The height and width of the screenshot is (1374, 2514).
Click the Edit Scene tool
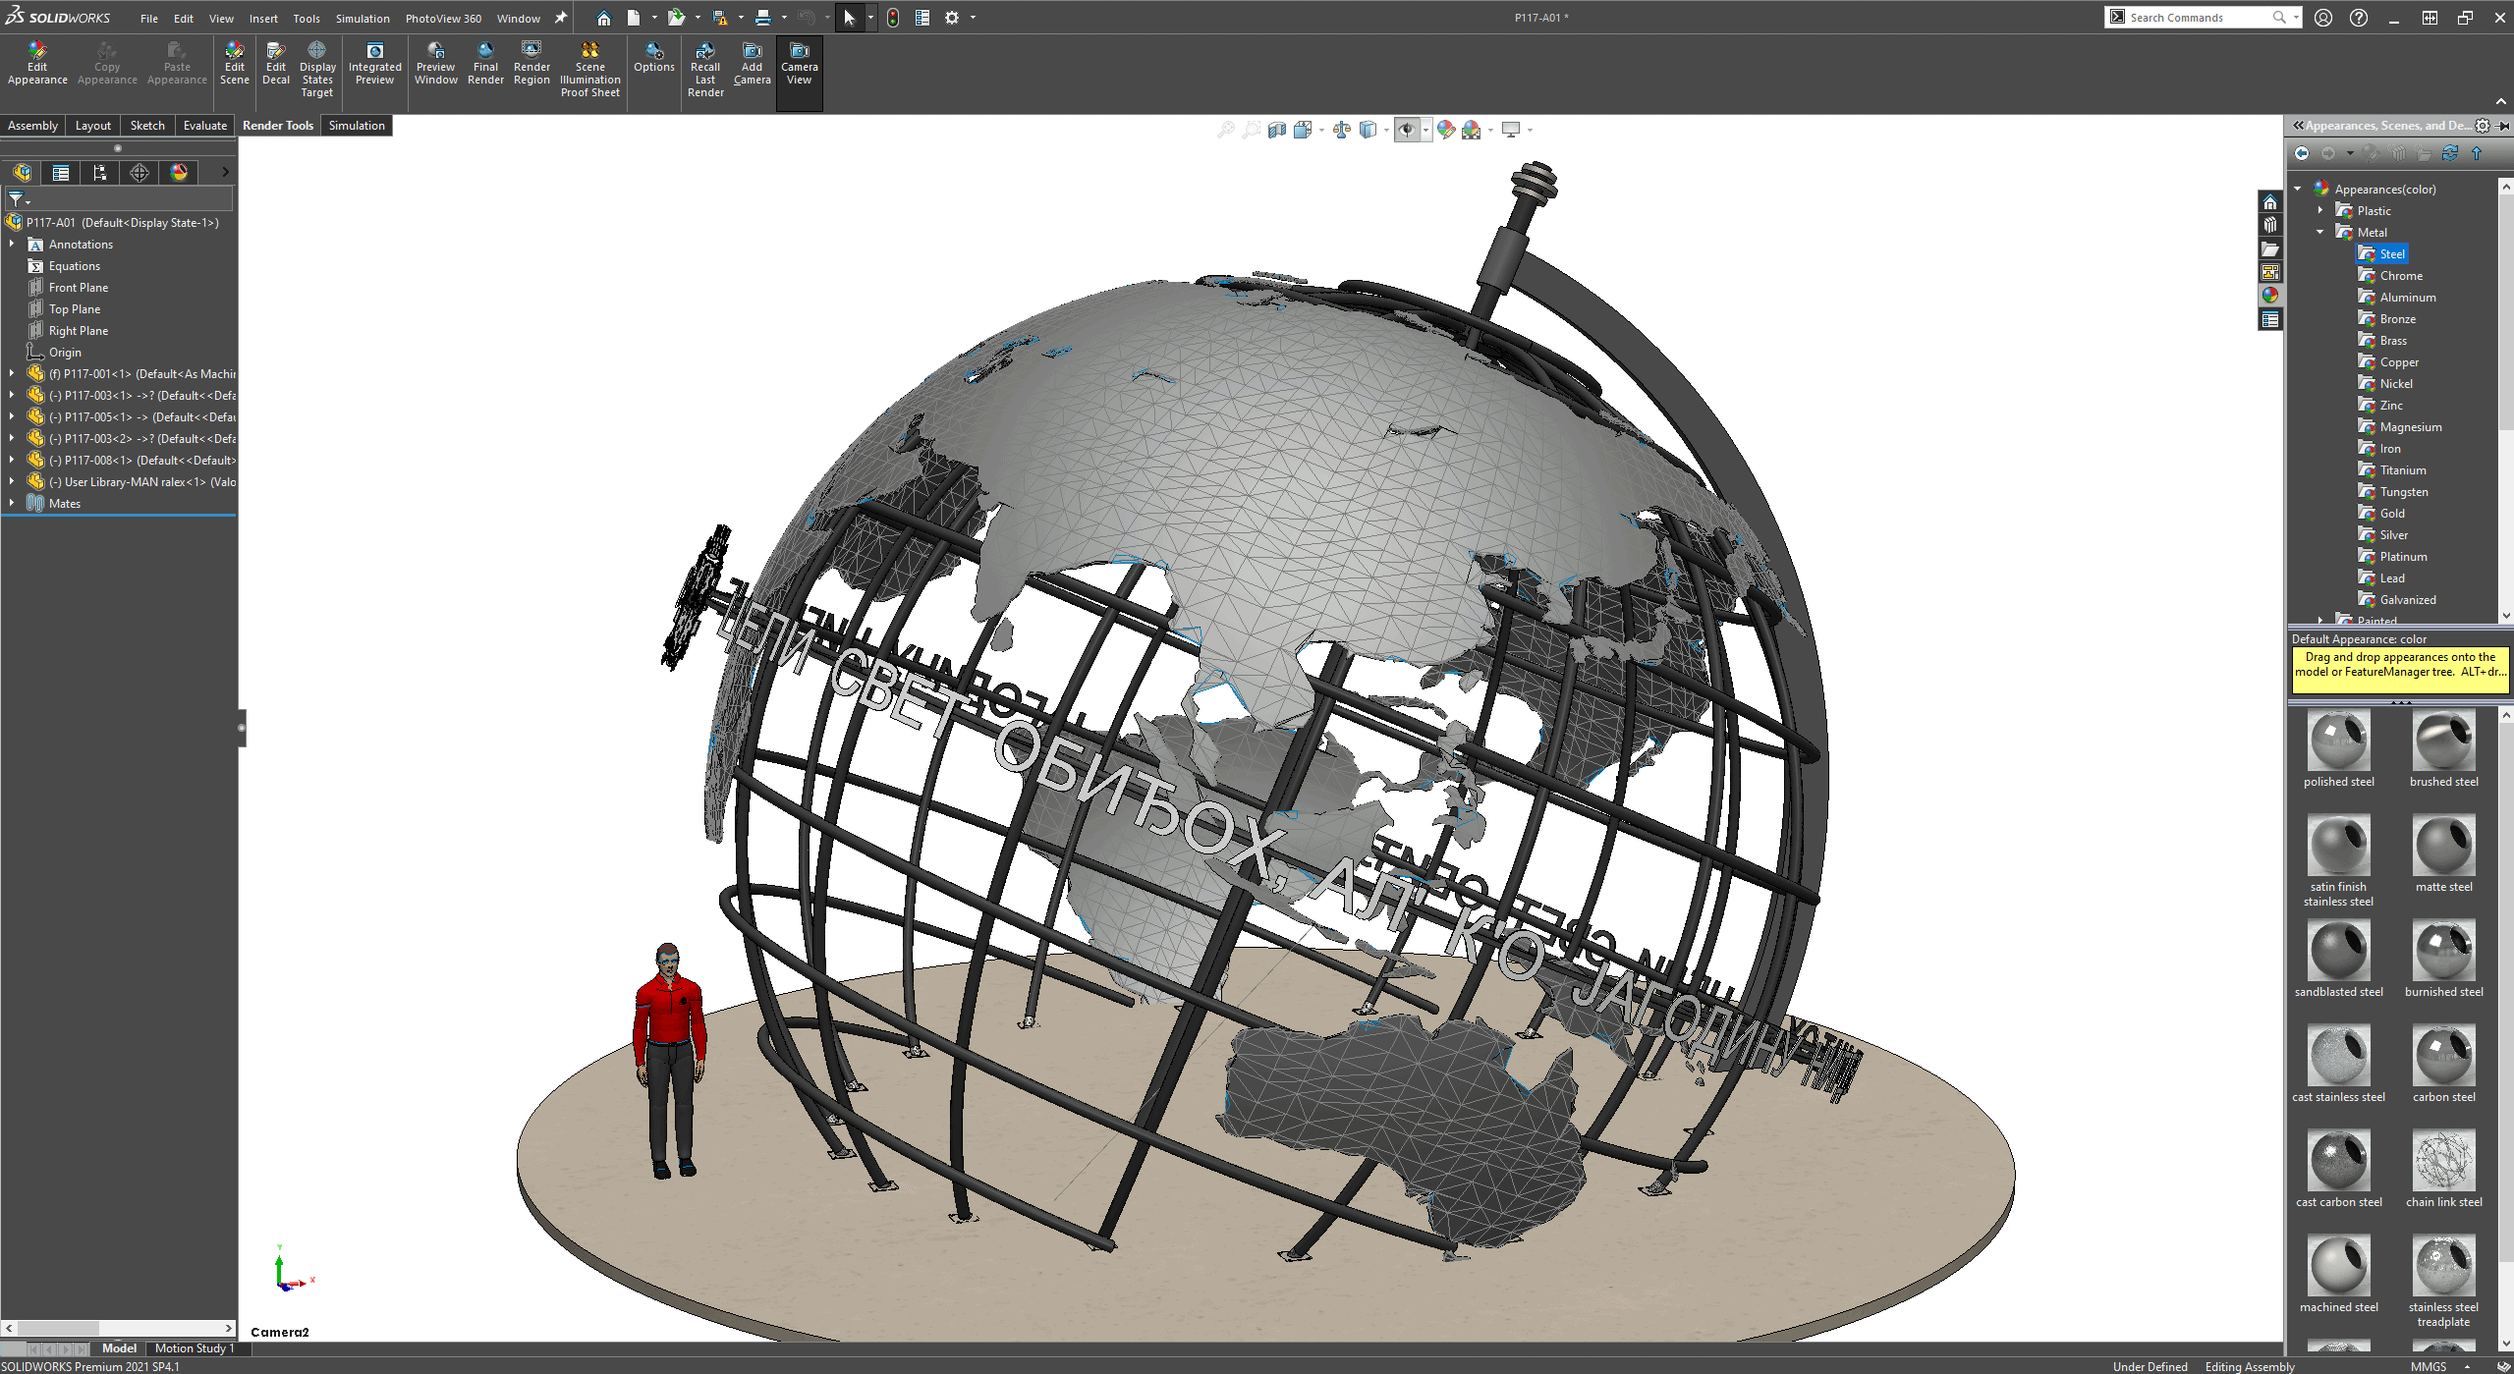[234, 64]
